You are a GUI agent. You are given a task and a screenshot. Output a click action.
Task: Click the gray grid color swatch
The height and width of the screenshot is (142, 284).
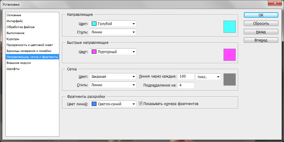click(229, 79)
